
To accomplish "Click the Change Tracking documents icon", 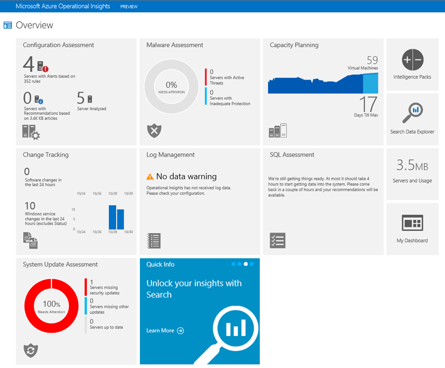I will coord(30,241).
